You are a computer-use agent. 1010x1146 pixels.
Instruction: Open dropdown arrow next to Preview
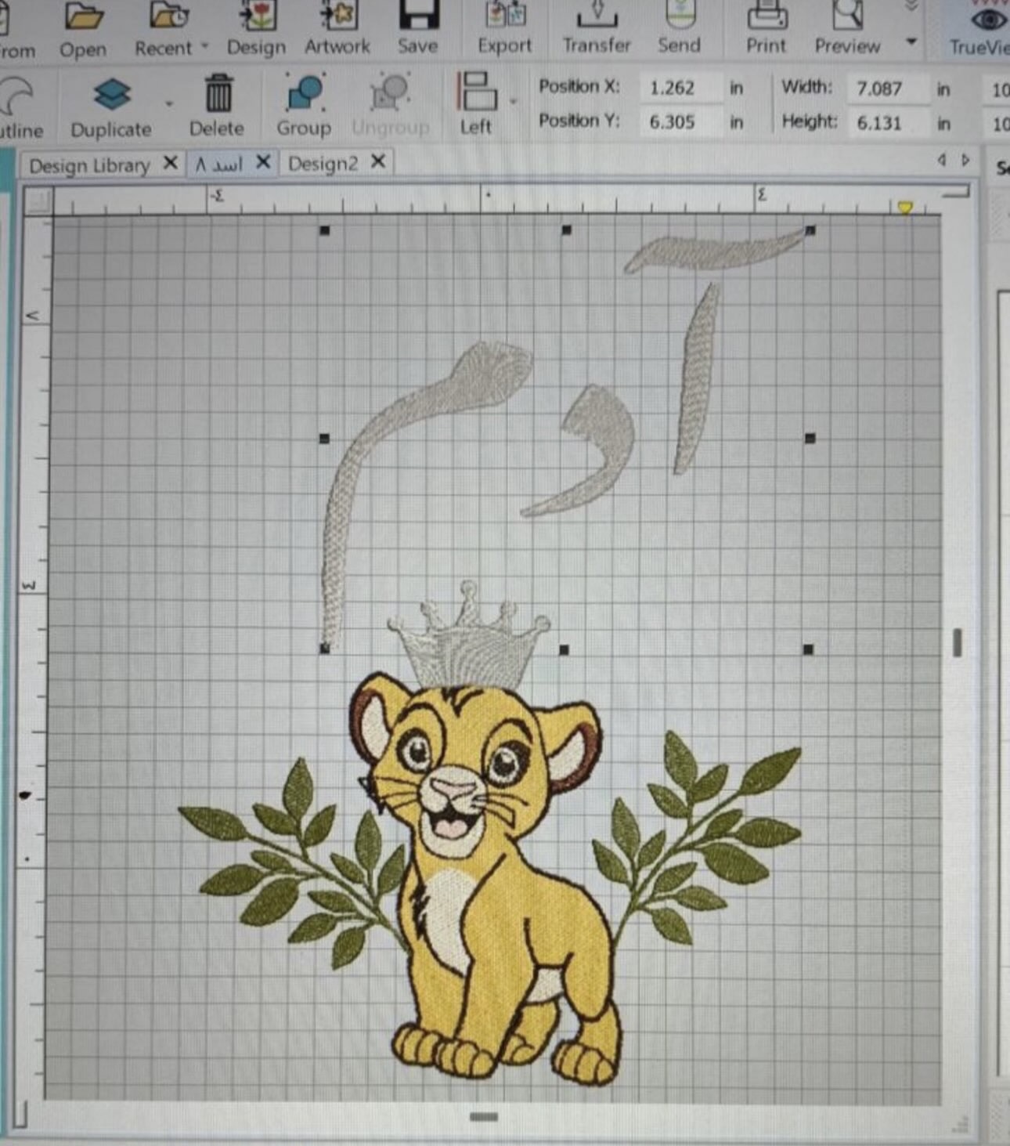point(911,42)
